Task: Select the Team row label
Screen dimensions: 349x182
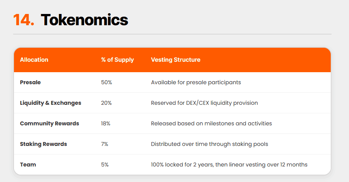Action: coord(28,165)
